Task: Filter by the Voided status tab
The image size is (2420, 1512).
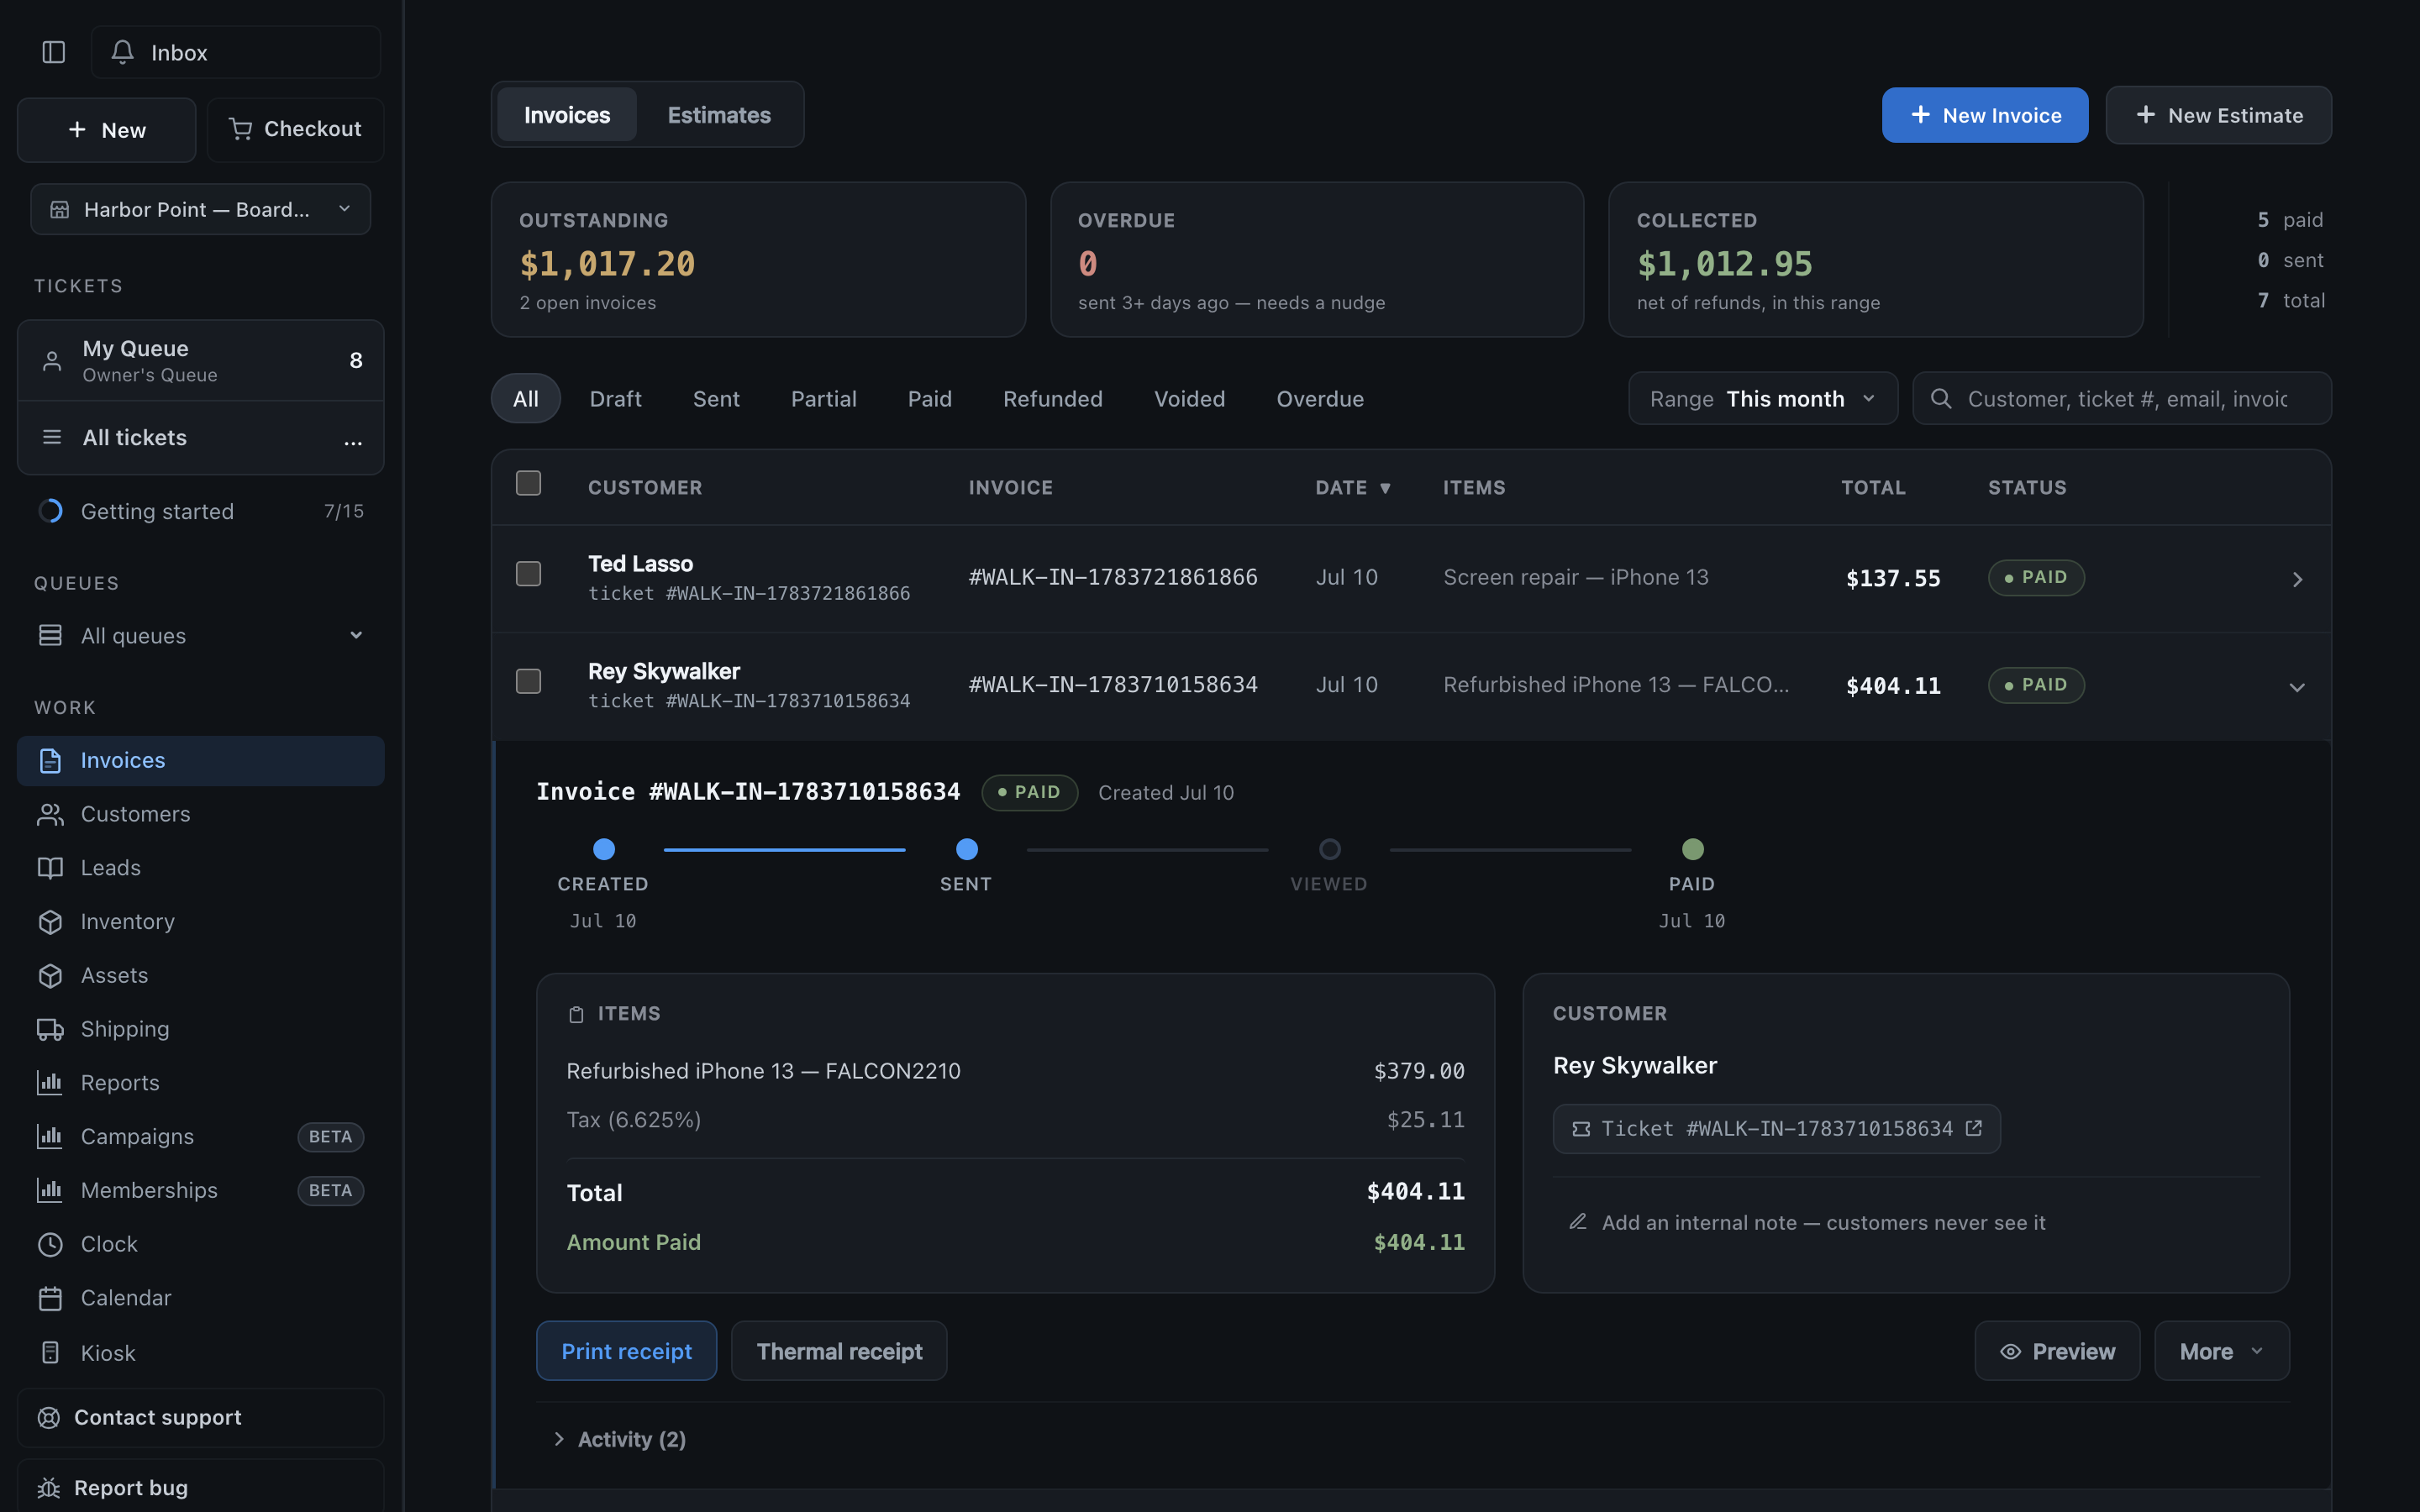Action: click(x=1189, y=399)
